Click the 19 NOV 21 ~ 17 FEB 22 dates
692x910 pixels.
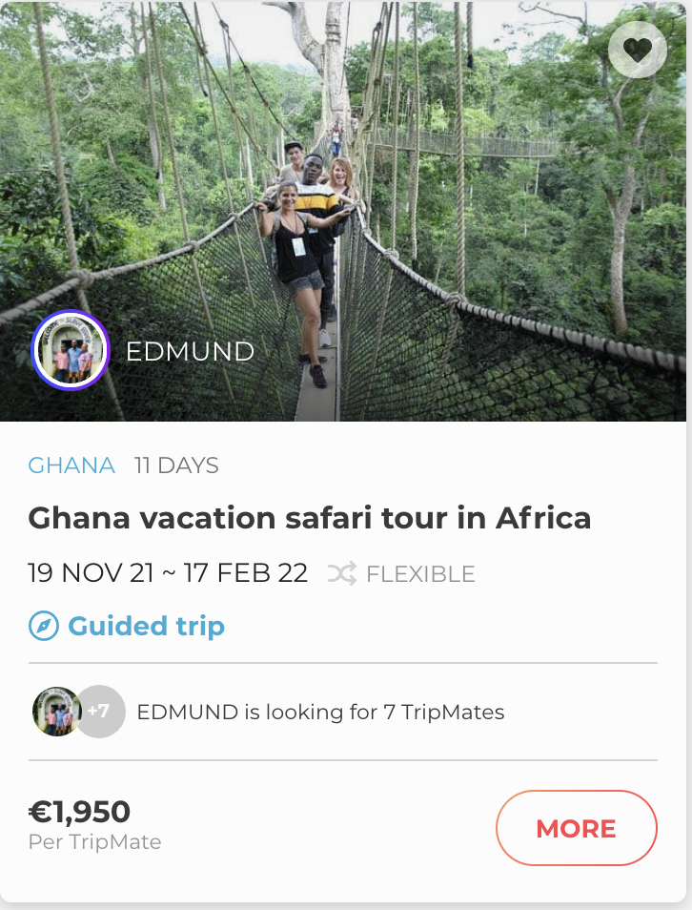(168, 573)
